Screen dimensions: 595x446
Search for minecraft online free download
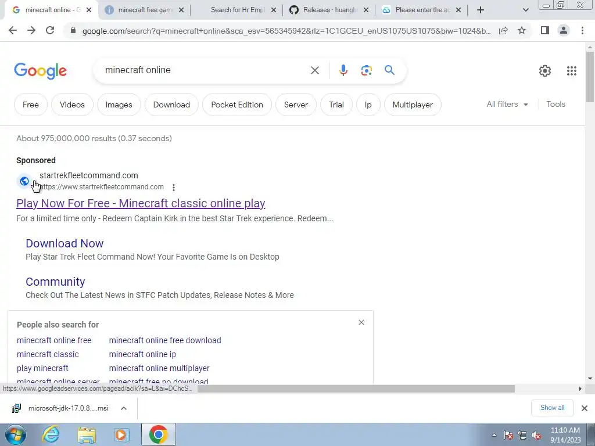[165, 340]
